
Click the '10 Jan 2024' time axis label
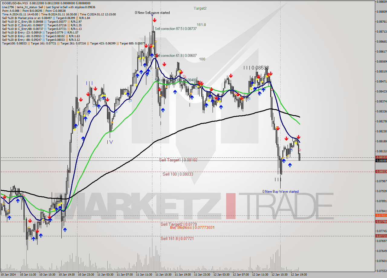[8, 275]
